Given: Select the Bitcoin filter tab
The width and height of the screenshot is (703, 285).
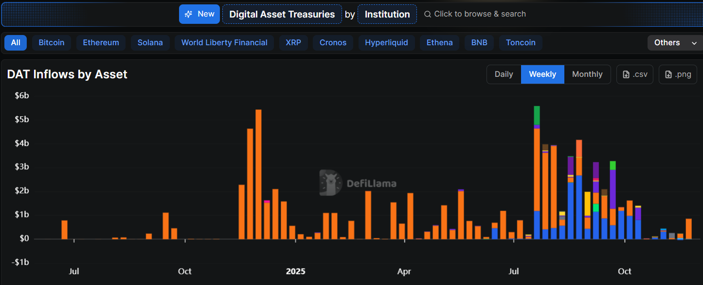Looking at the screenshot, I should coord(51,43).
